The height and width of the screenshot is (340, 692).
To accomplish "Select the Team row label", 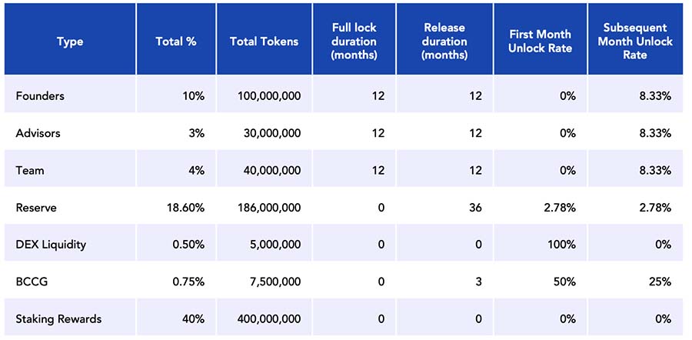I will 29,170.
